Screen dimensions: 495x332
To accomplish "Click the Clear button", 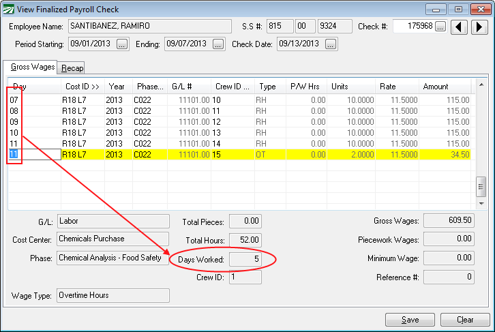I will pyautogui.click(x=465, y=320).
